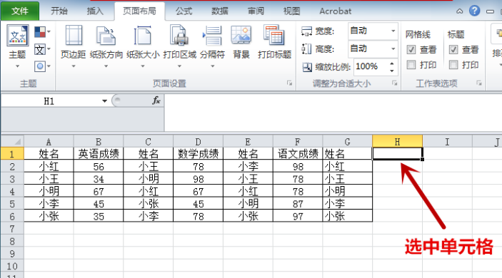Toggle 网格线 查看 checkbox
Screen dimensions: 502x278
[x=411, y=49]
